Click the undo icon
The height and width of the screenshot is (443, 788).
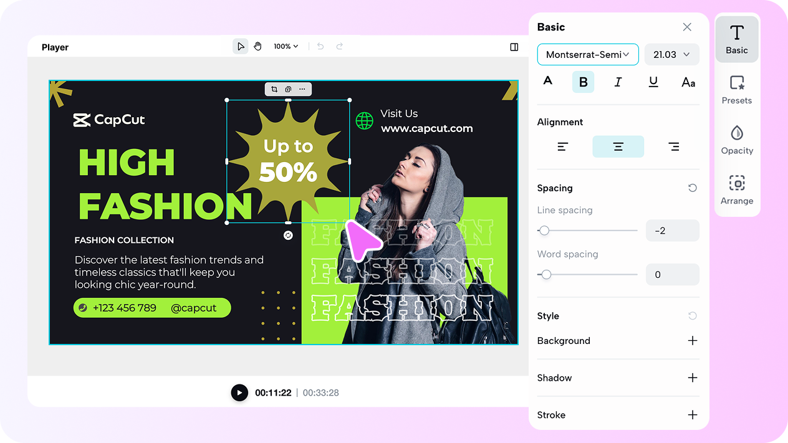[320, 45]
